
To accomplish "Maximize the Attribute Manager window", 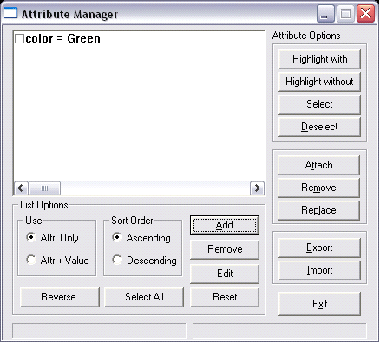I will 345,13.
